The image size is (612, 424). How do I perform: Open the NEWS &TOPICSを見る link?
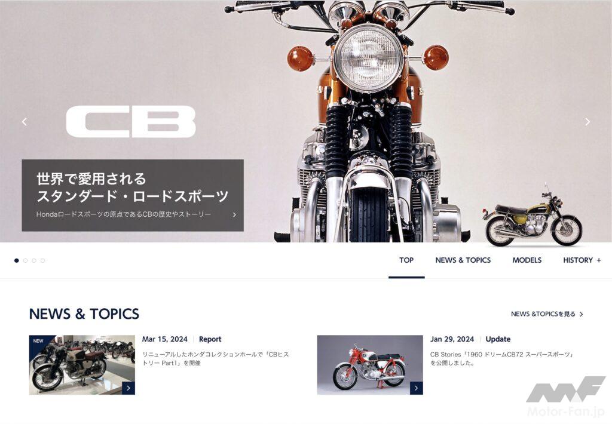click(x=543, y=314)
